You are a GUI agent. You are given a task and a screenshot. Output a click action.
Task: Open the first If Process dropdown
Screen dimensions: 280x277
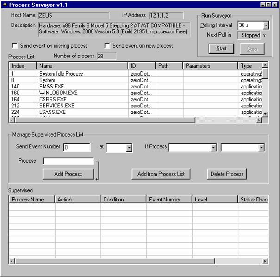(x=213, y=148)
